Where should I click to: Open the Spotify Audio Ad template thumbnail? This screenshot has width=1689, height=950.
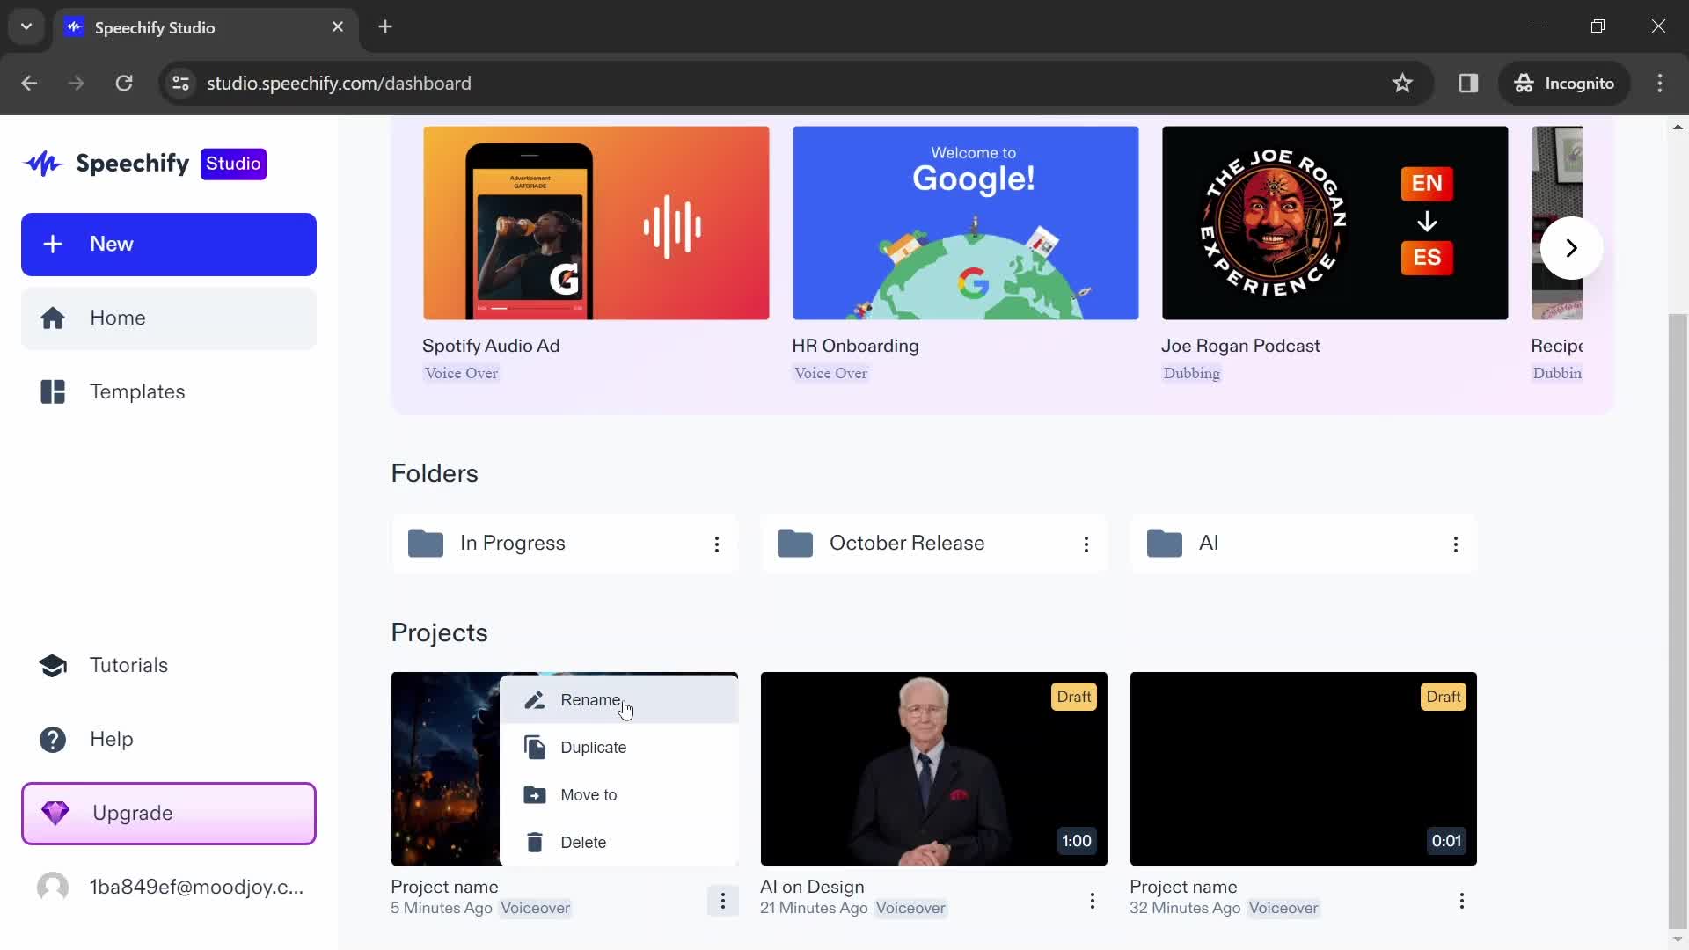pyautogui.click(x=596, y=223)
